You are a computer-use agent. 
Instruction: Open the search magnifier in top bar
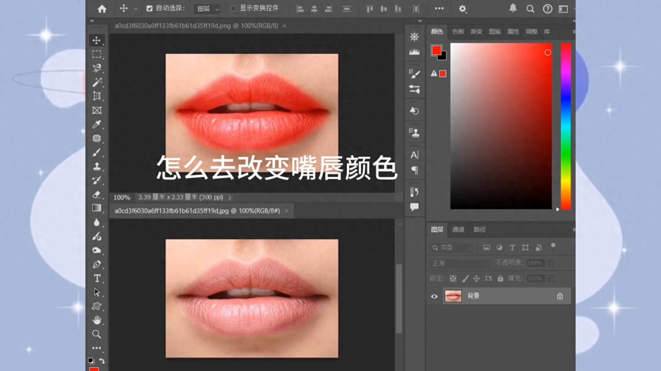click(530, 9)
